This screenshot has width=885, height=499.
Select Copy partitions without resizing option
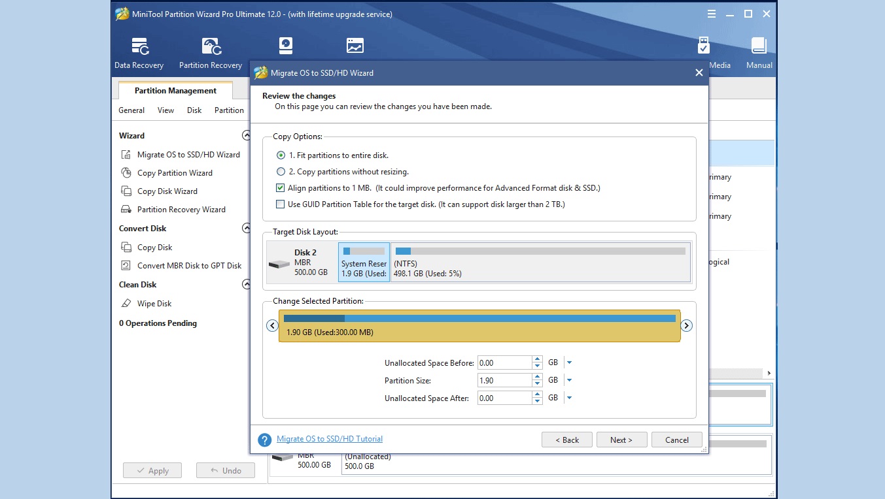coord(342,172)
